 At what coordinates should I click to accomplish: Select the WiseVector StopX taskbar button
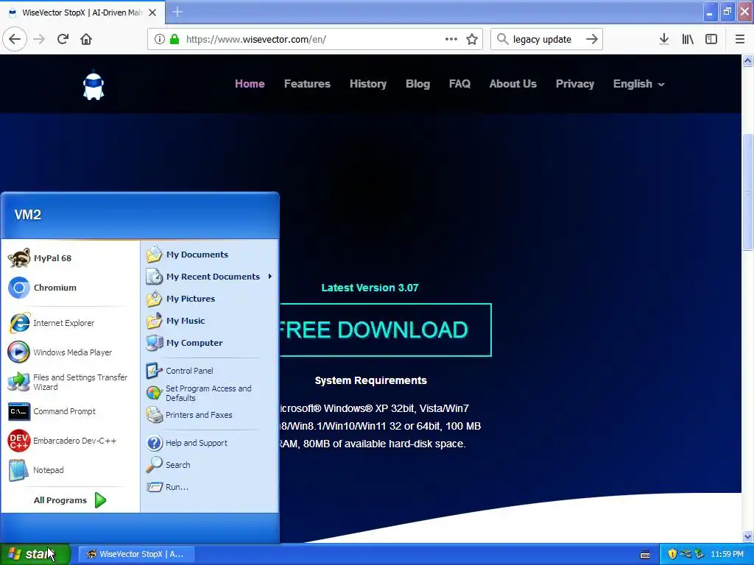click(136, 554)
